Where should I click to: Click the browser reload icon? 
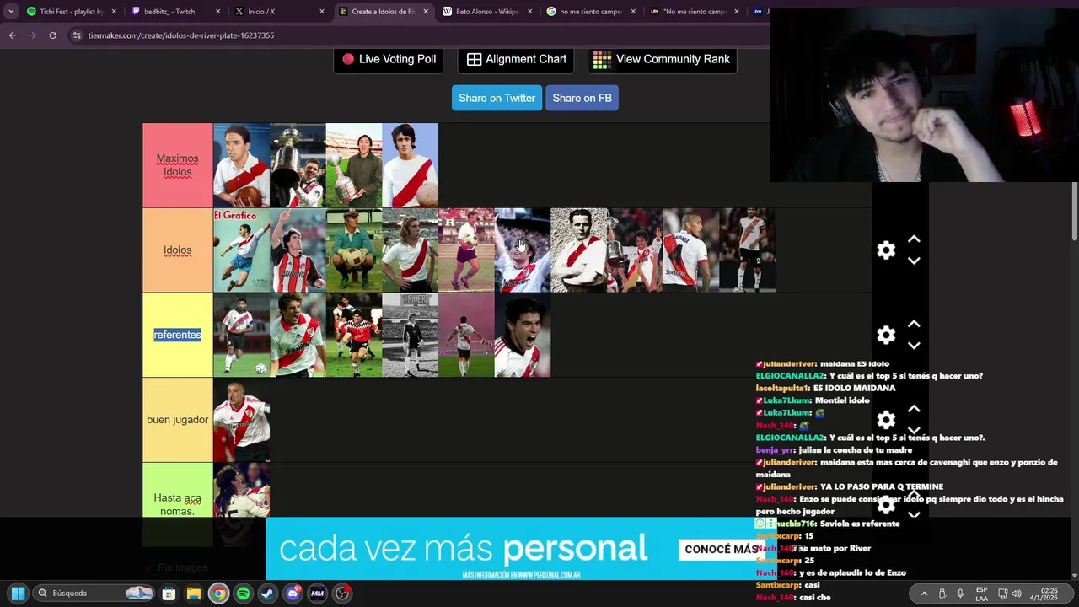52,35
